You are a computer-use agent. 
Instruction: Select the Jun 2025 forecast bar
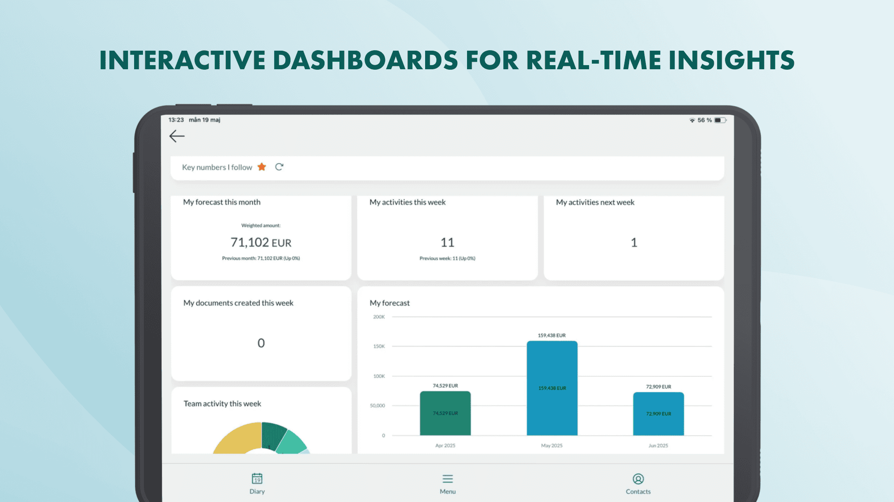click(x=658, y=414)
